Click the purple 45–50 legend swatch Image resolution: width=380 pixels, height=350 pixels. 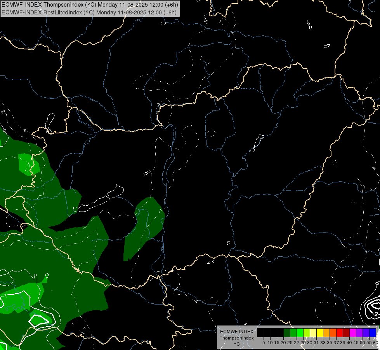click(x=359, y=332)
